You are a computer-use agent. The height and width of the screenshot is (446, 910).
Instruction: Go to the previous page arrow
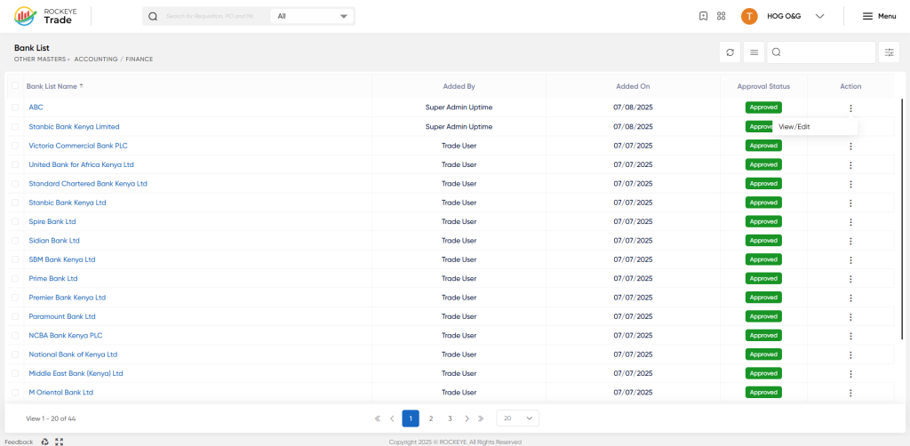[392, 418]
